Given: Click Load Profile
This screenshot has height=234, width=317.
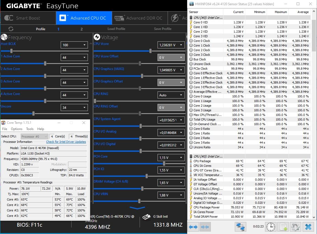Looking at the screenshot, I should click(x=116, y=29).
